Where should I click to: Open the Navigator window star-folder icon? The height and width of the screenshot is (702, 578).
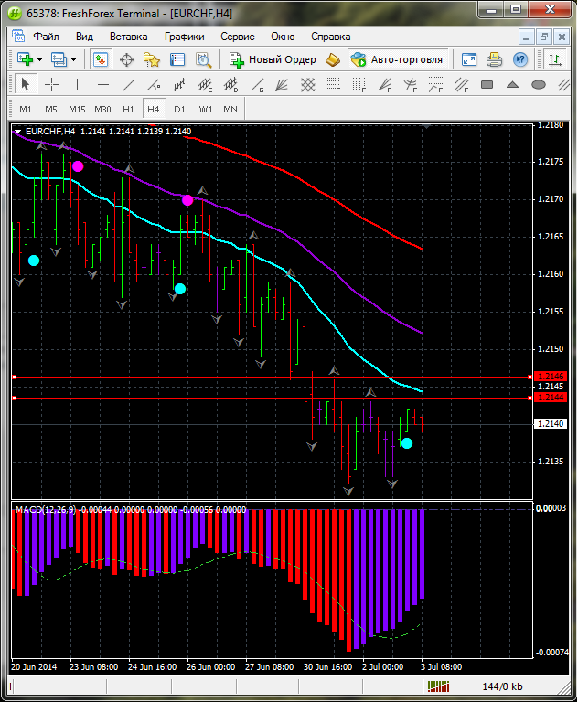[152, 59]
